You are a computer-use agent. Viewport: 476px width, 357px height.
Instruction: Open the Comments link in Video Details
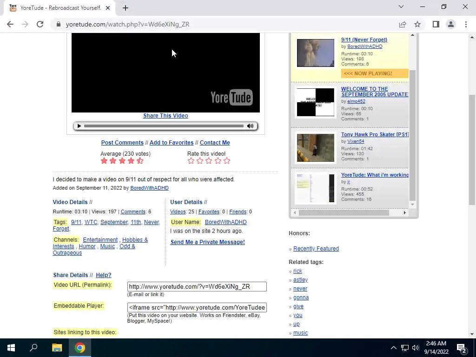point(133,212)
